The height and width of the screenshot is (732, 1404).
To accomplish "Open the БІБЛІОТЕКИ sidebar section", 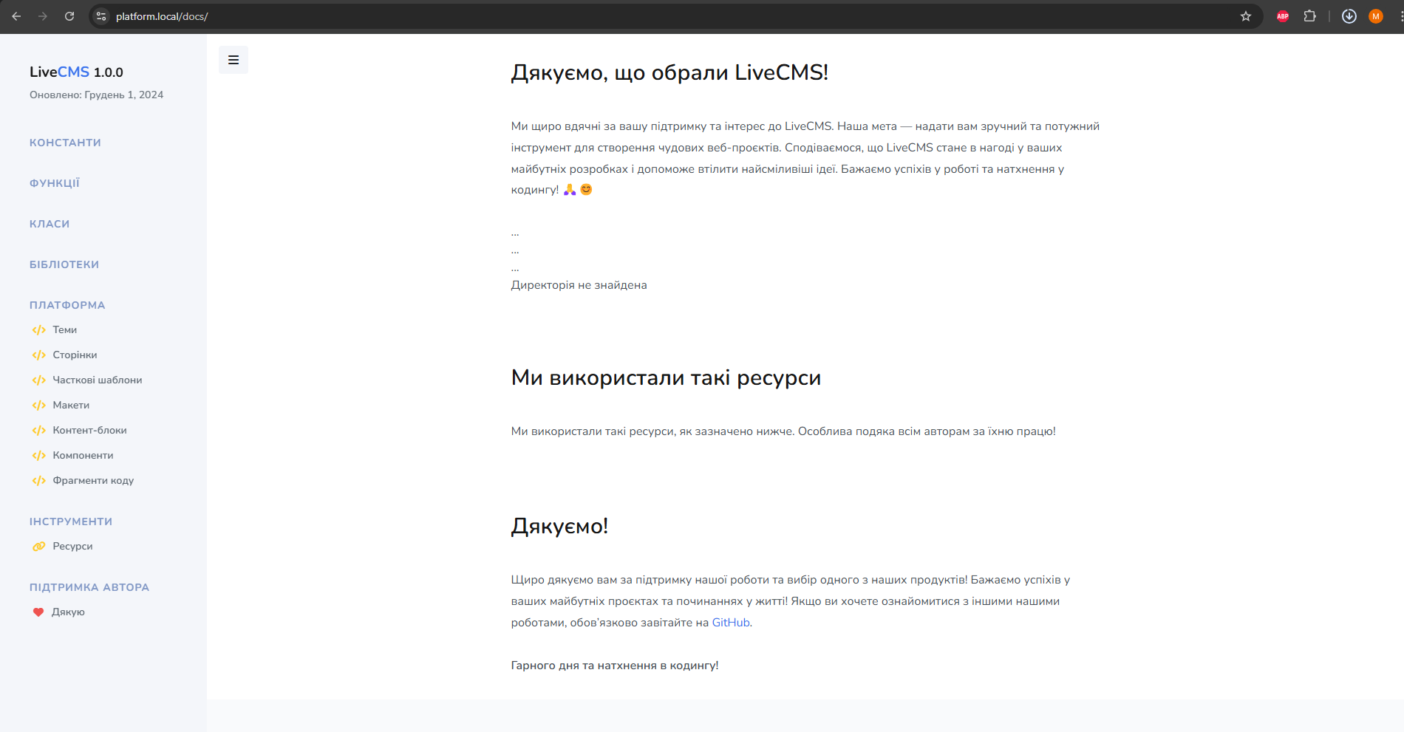I will point(64,264).
